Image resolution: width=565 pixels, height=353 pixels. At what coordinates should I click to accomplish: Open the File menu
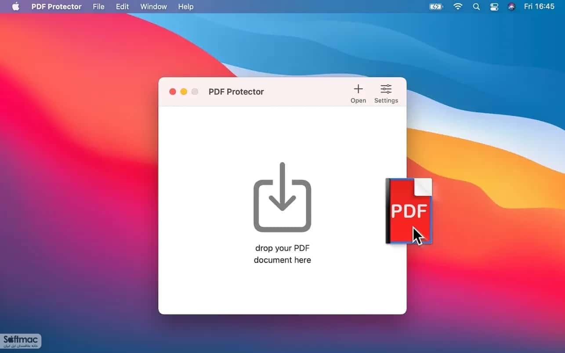pyautogui.click(x=98, y=7)
